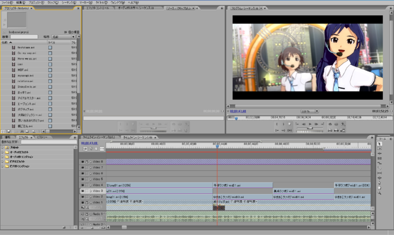
Task: Switch Project panel to icon view
Action: pos(8,131)
